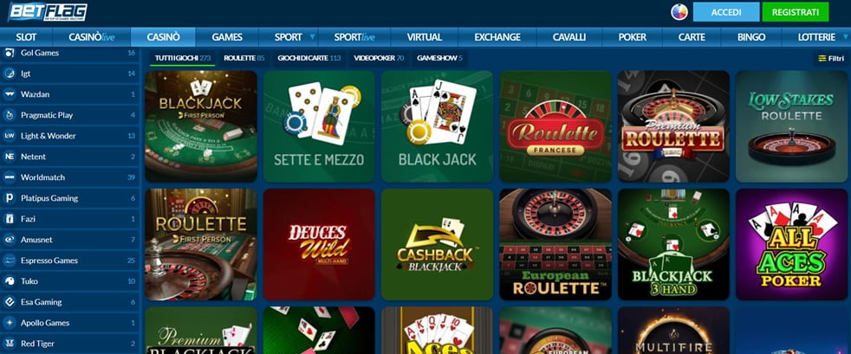Open the color theme wheel icon
This screenshot has height=354, width=851.
(679, 12)
